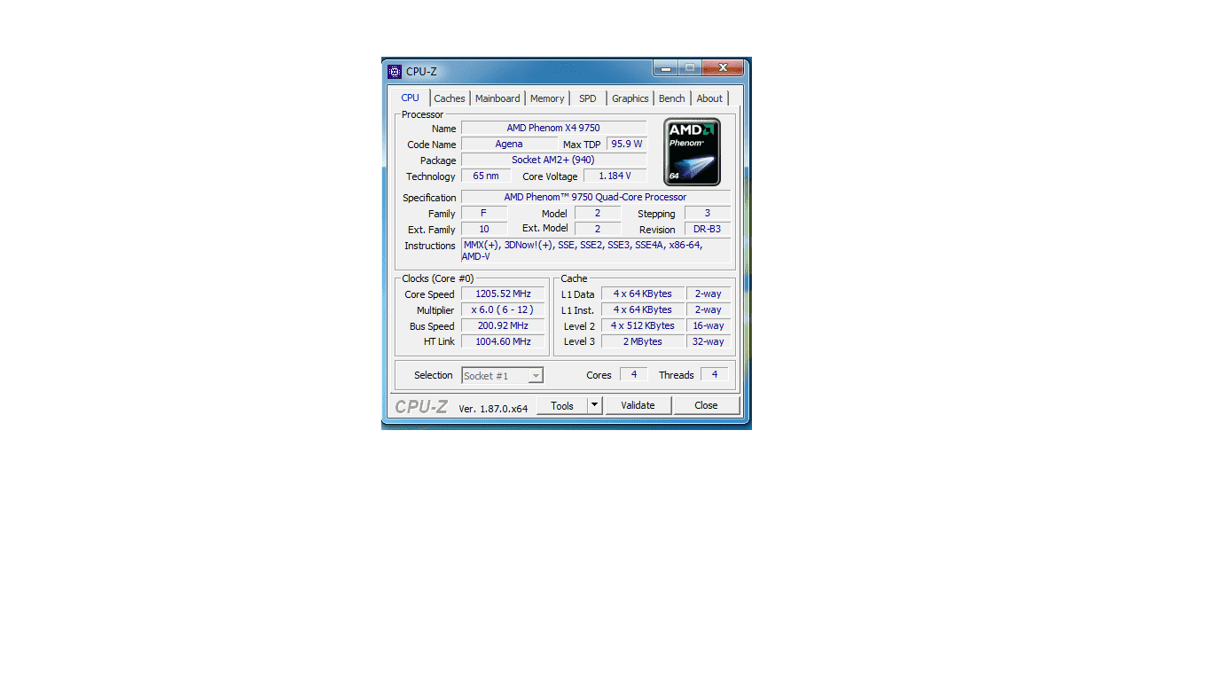
Task: Click the Level 3 size 2 MBytes
Action: tap(643, 341)
